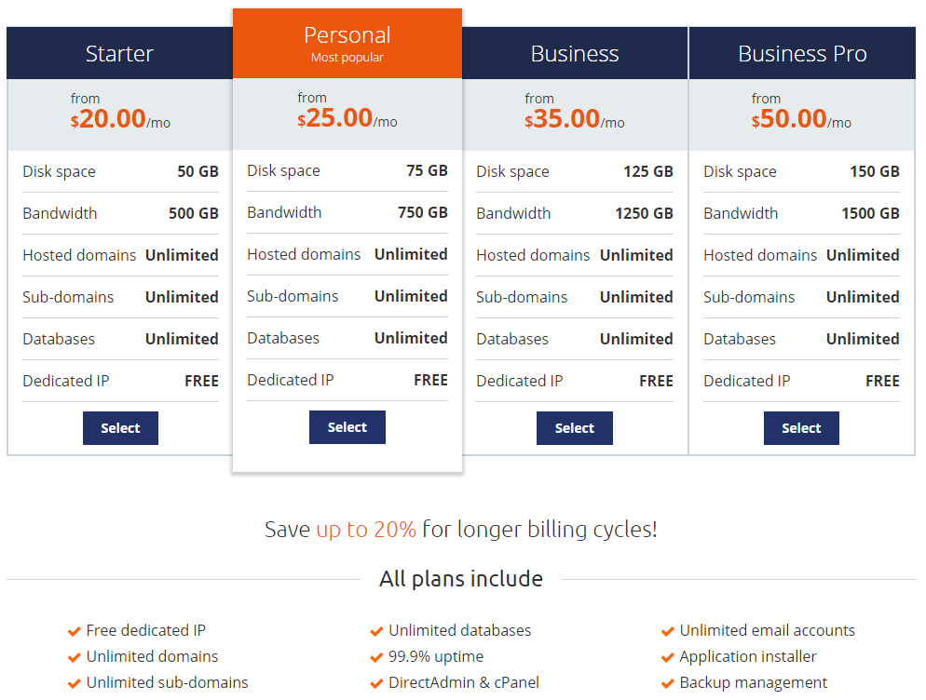Click the checkmark next to DirectAdmin & cPanel
Image resolution: width=926 pixels, height=700 pixels.
pyautogui.click(x=376, y=682)
